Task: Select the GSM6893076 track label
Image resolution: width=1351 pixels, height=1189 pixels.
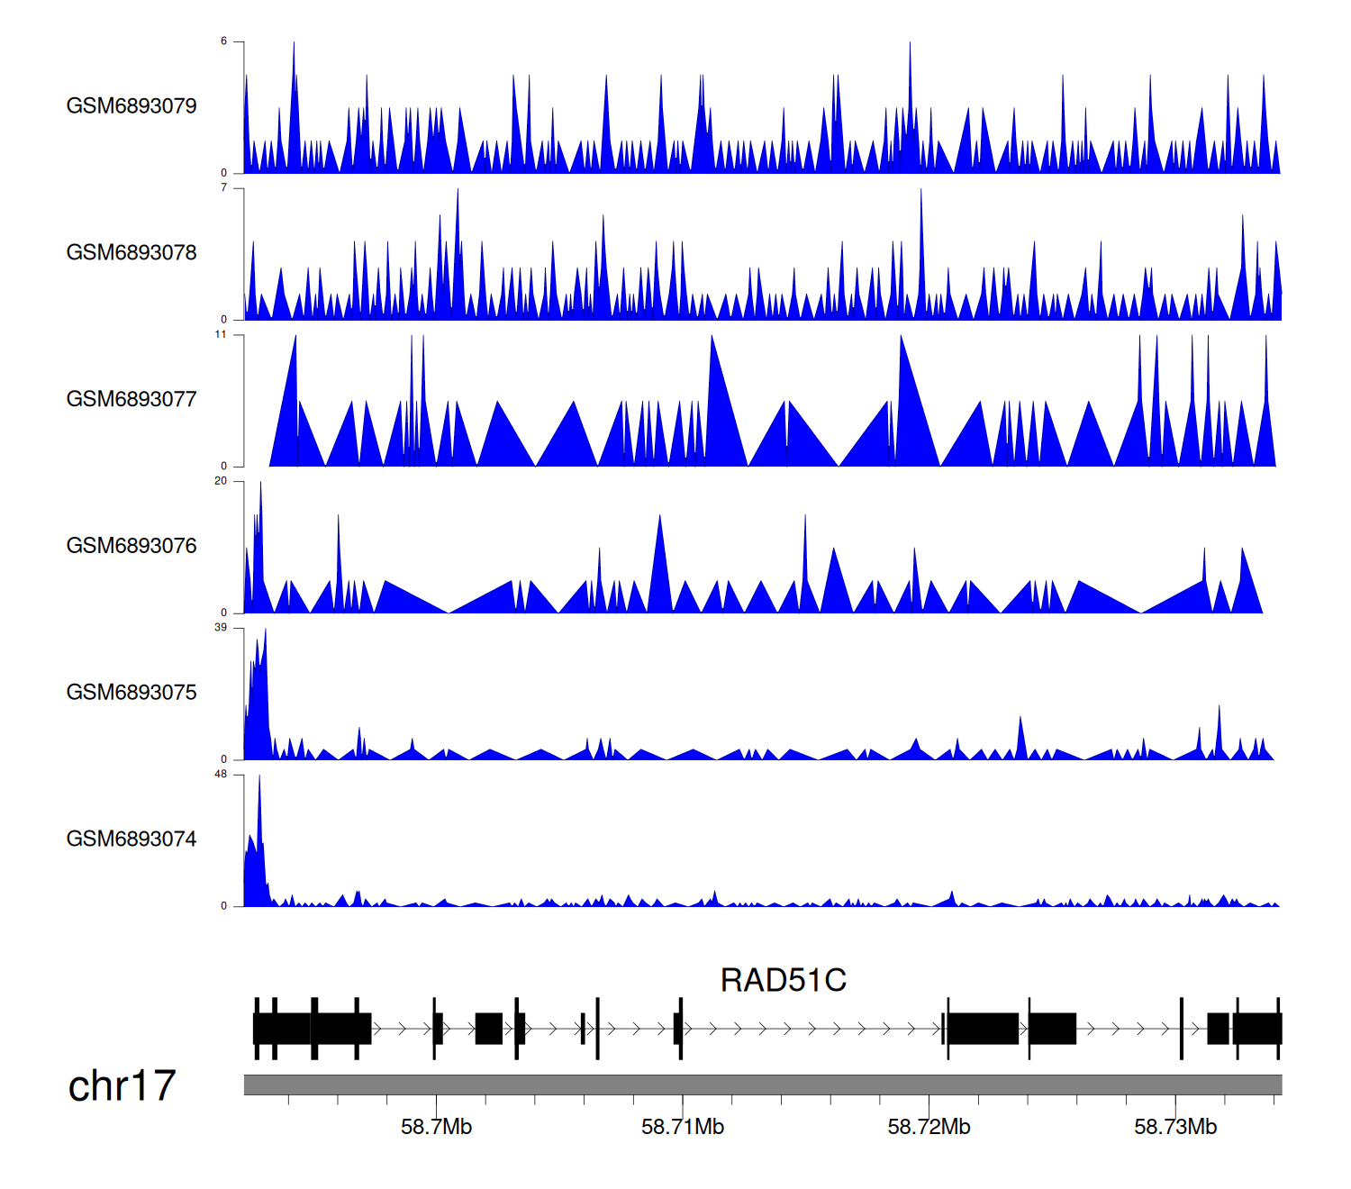Action: (x=131, y=546)
